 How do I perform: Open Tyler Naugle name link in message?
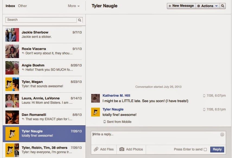(113, 109)
